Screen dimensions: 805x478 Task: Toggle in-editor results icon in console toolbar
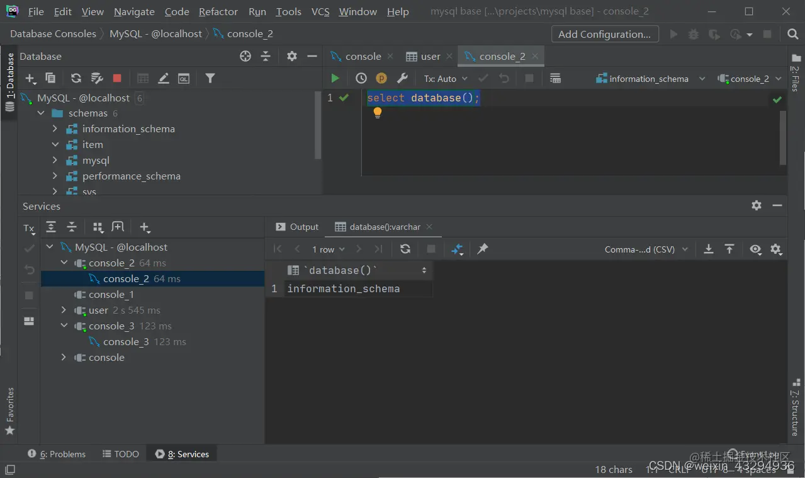(555, 78)
